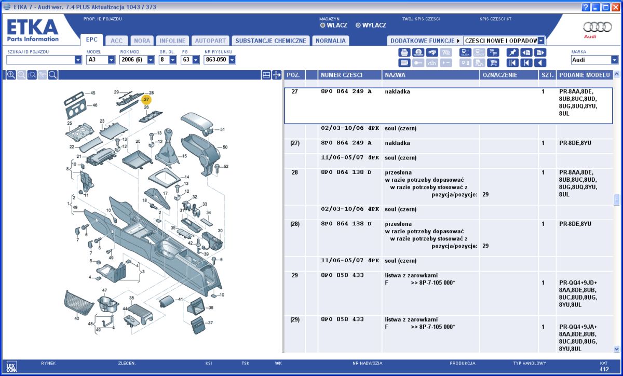This screenshot has height=376, width=623.
Task: Click callout 40 net in the diagram
Action: tap(77, 318)
